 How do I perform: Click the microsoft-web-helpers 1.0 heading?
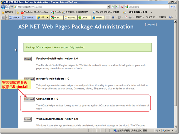coord(53,79)
